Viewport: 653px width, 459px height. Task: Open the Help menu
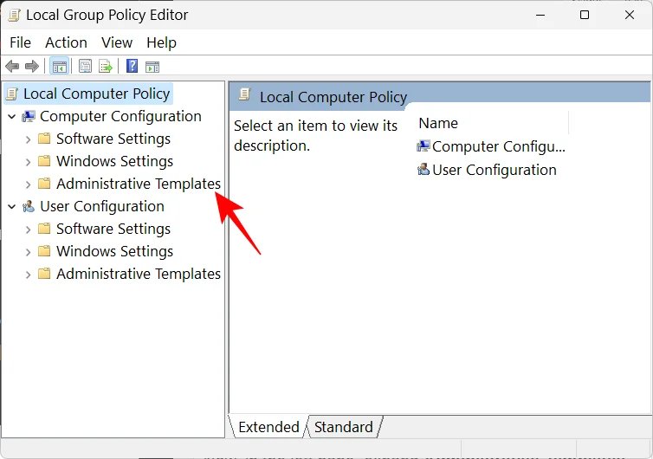tap(161, 42)
